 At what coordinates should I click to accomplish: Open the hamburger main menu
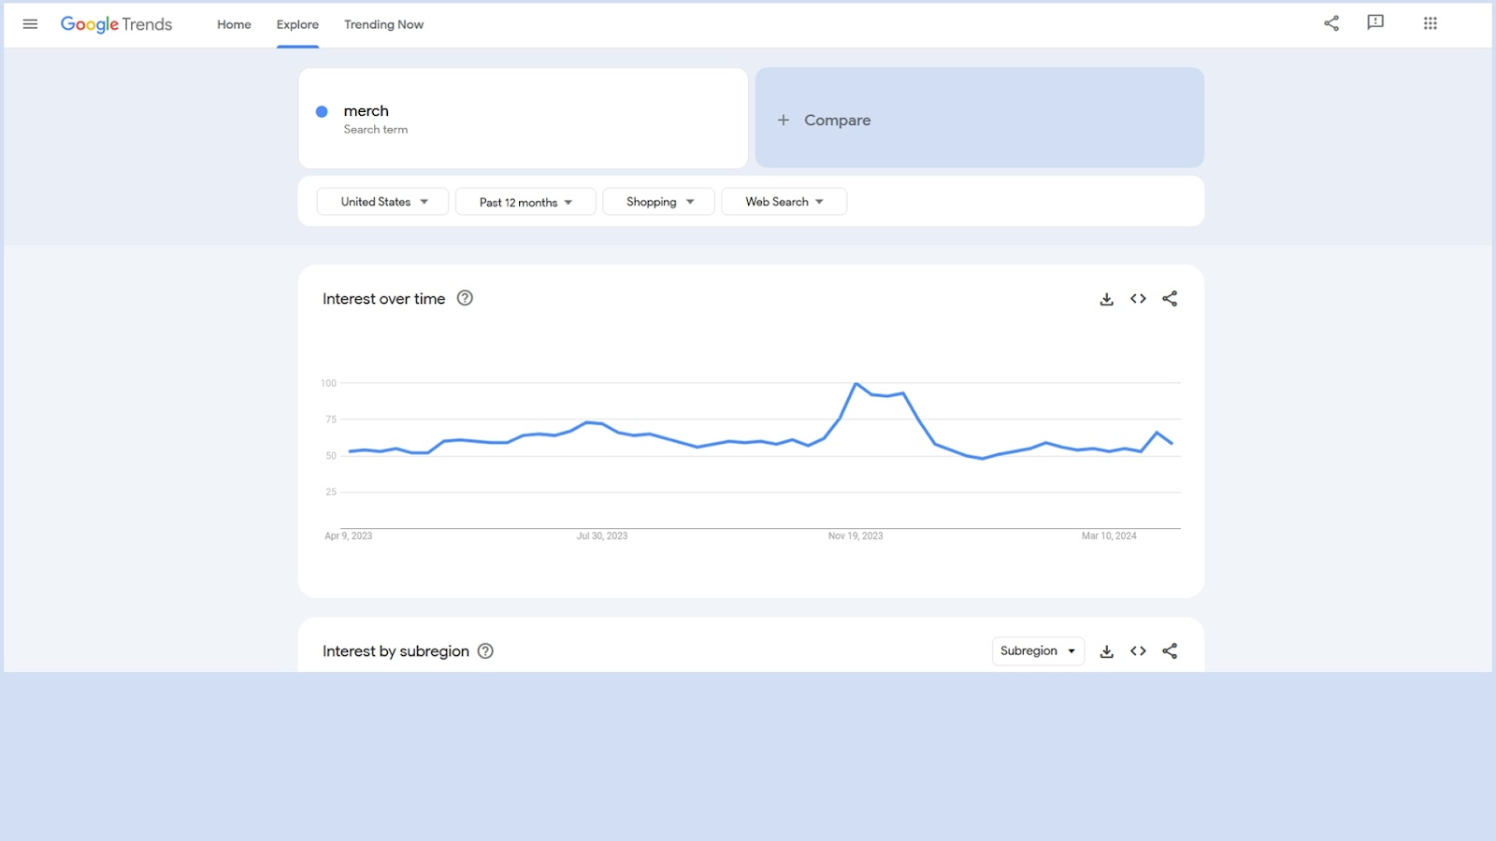pyautogui.click(x=30, y=24)
